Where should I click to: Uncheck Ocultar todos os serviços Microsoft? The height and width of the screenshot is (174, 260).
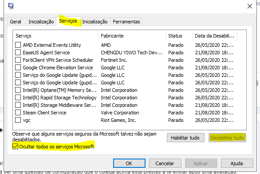15,147
